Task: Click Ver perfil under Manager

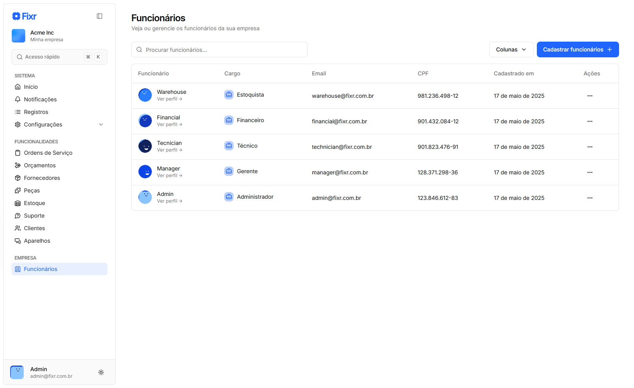Action: click(170, 176)
